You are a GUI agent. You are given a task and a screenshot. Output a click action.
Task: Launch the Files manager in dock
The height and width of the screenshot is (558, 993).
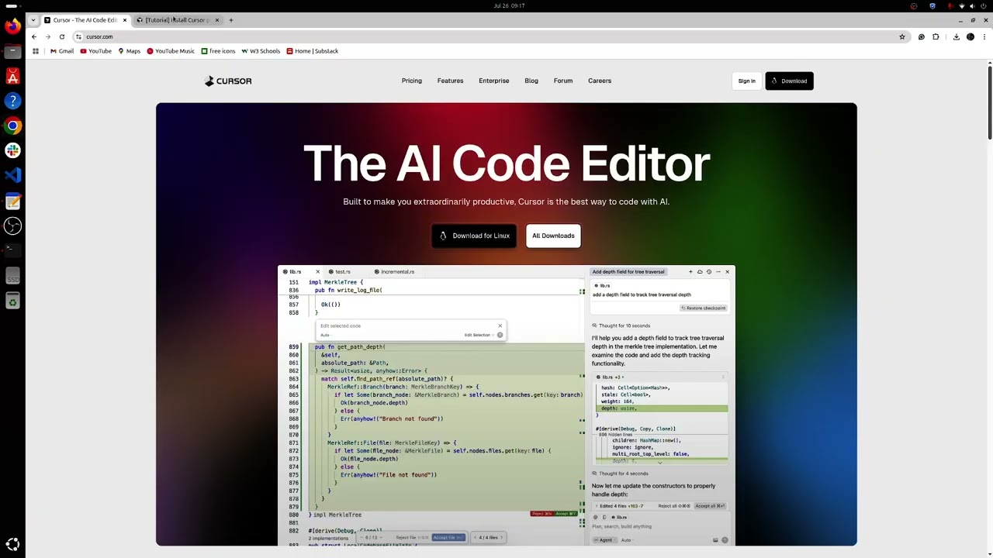pos(12,51)
